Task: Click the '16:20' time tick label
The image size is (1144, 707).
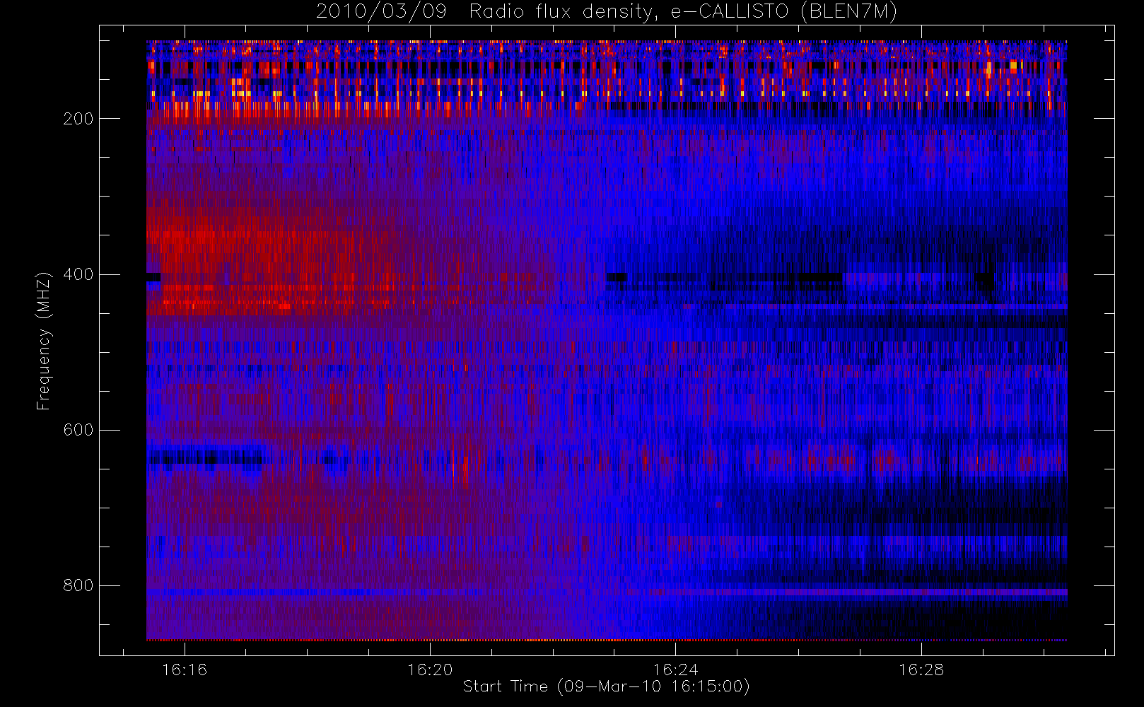Action: click(430, 670)
